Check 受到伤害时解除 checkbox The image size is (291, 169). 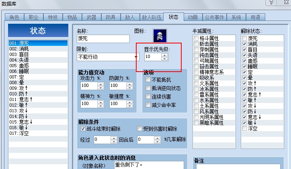(139, 128)
